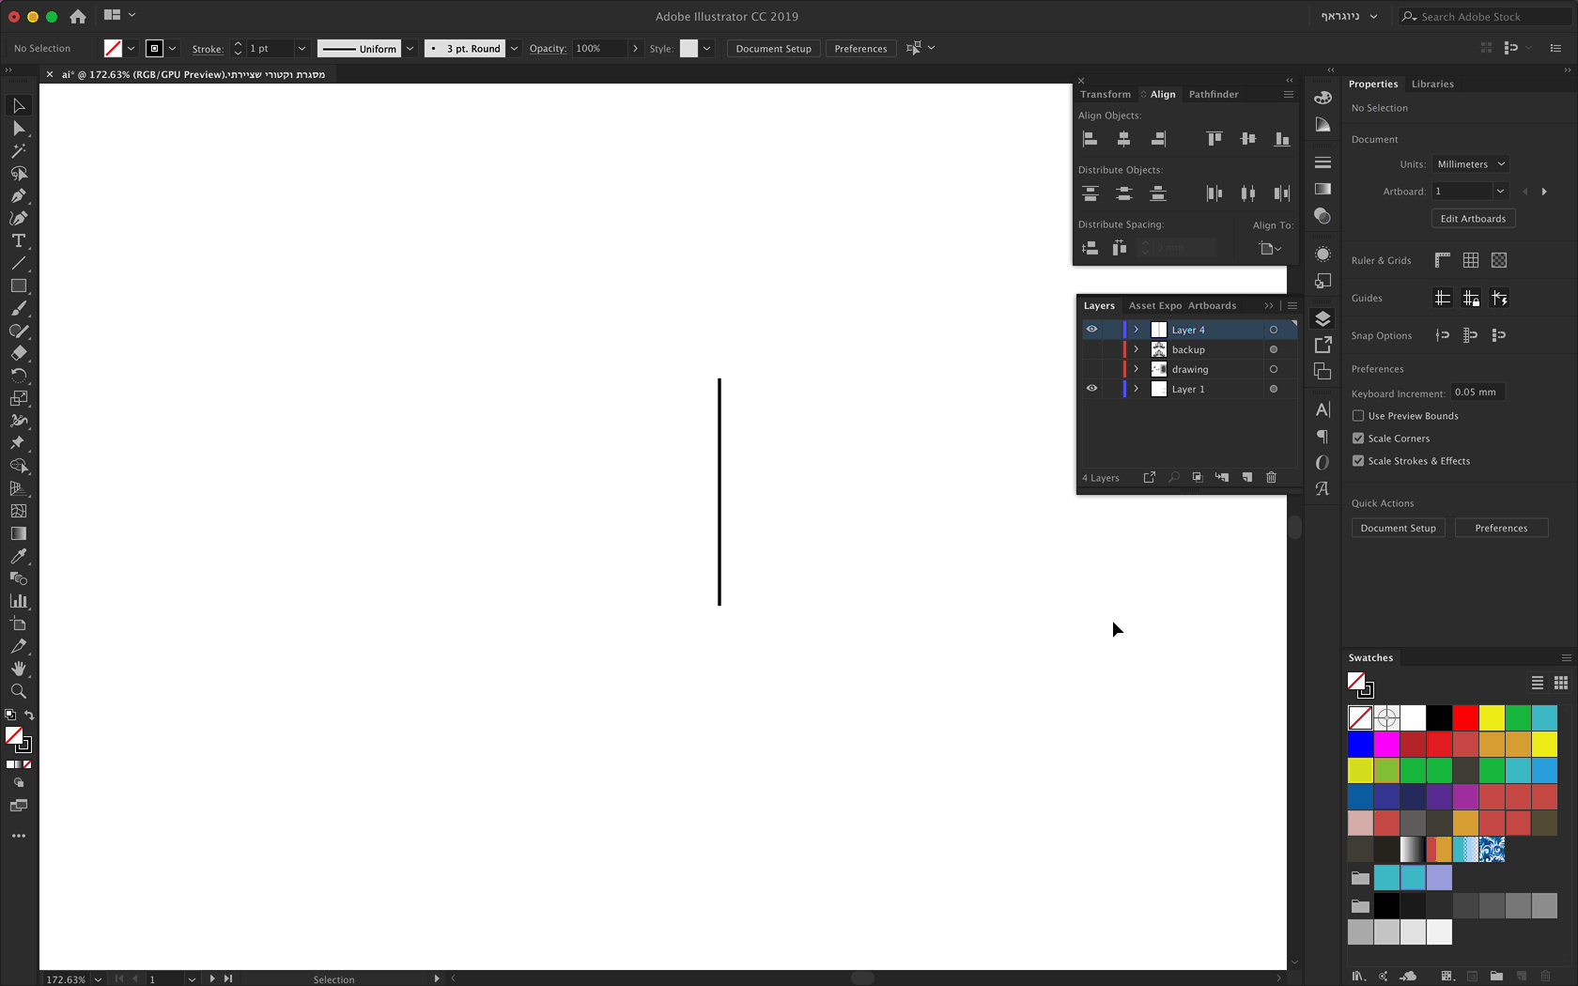Click the Keyboard Increment value field
Image resolution: width=1578 pixels, height=986 pixels.
coord(1477,393)
